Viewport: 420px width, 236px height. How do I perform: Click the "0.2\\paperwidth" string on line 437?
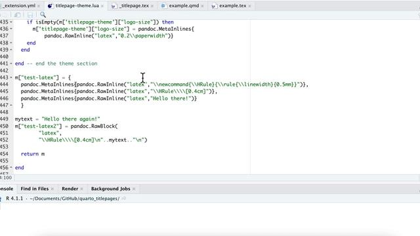point(142,36)
